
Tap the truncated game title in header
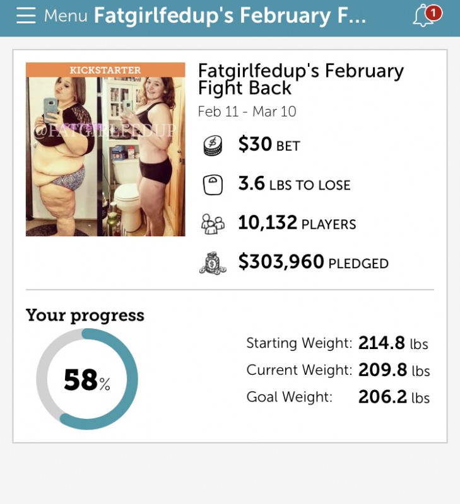[230, 16]
